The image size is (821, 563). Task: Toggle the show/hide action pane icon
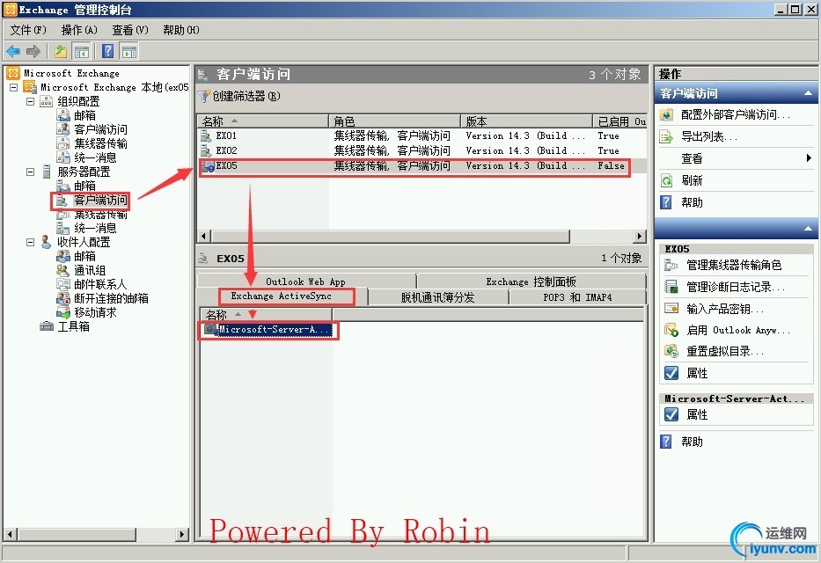(128, 51)
